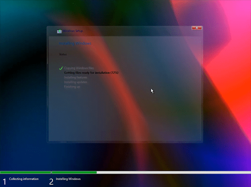Click the stage number 1 at bottom
This screenshot has height=187, width=251.
click(x=4, y=182)
